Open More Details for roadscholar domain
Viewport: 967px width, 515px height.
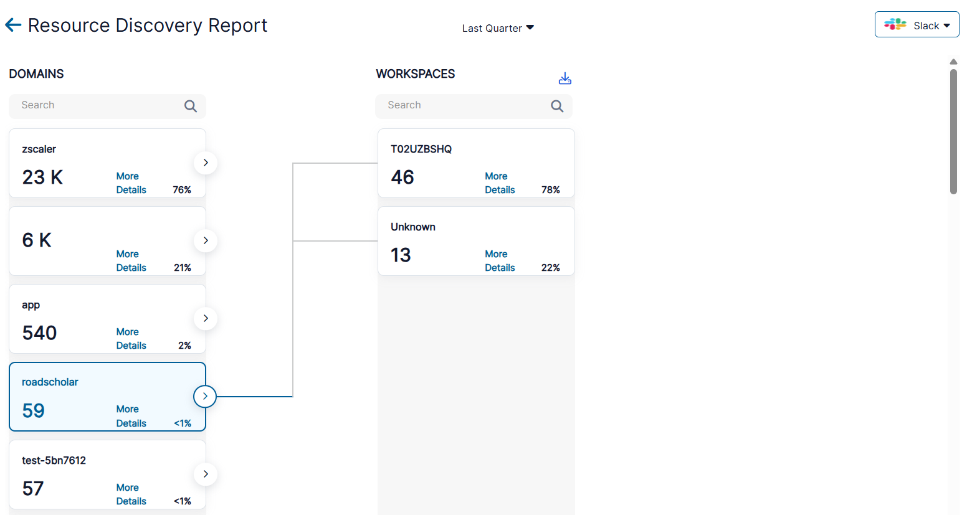pos(131,416)
